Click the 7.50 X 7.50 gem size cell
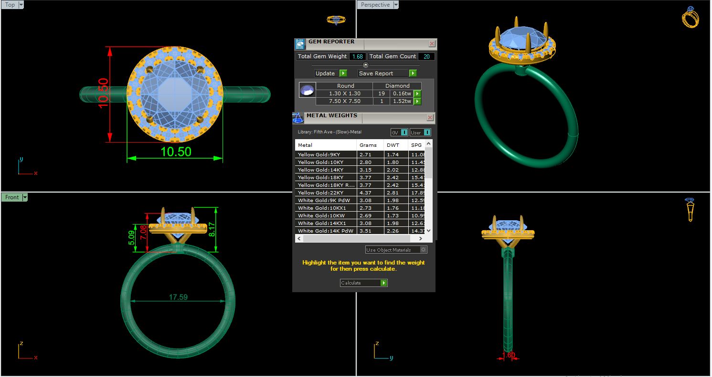The width and height of the screenshot is (712, 377). tap(345, 101)
